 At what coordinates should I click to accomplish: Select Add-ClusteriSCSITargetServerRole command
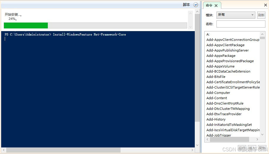(233, 87)
